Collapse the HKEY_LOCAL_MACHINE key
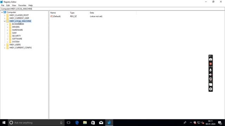225x126 pixels. (5, 21)
